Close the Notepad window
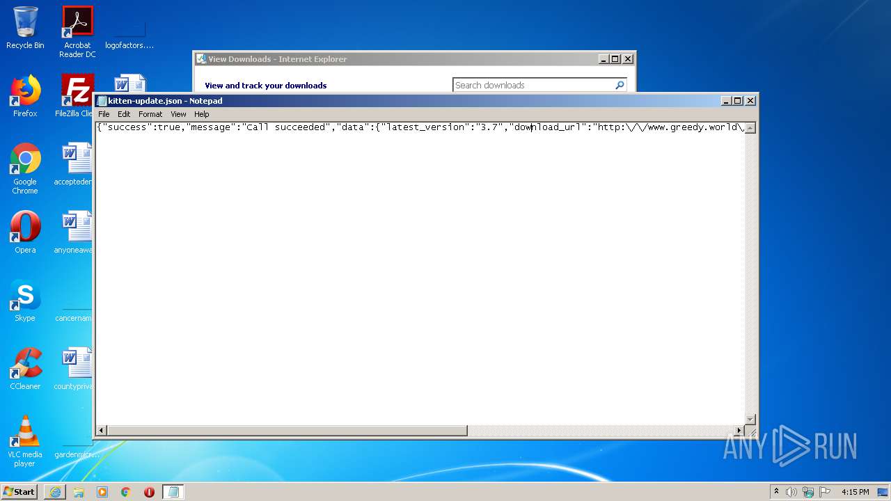 click(750, 101)
